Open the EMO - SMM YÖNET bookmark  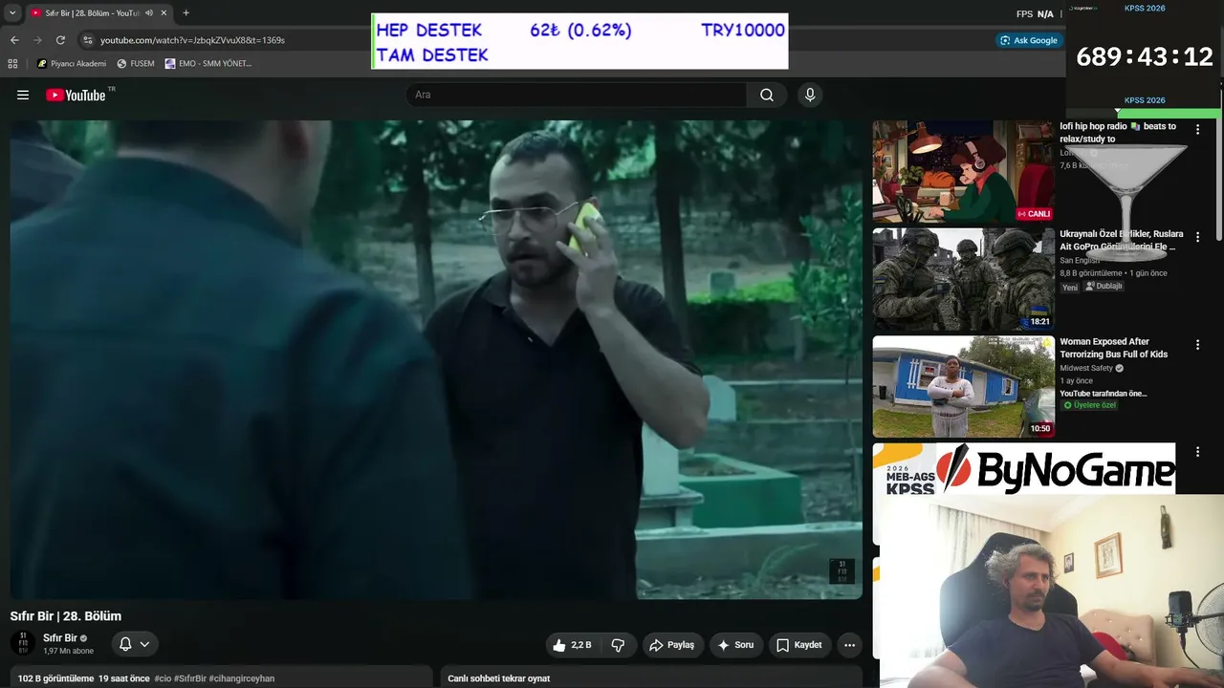click(x=208, y=64)
